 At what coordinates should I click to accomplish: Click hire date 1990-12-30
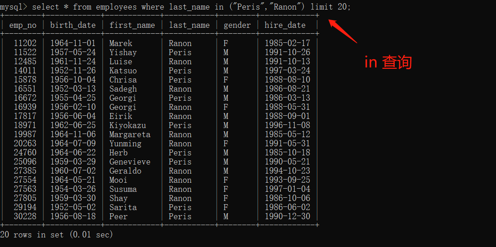(287, 216)
